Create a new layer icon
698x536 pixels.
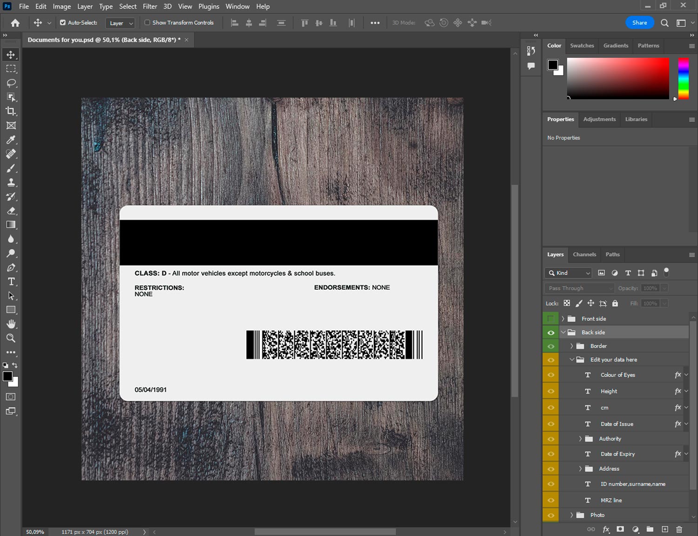[x=665, y=529]
